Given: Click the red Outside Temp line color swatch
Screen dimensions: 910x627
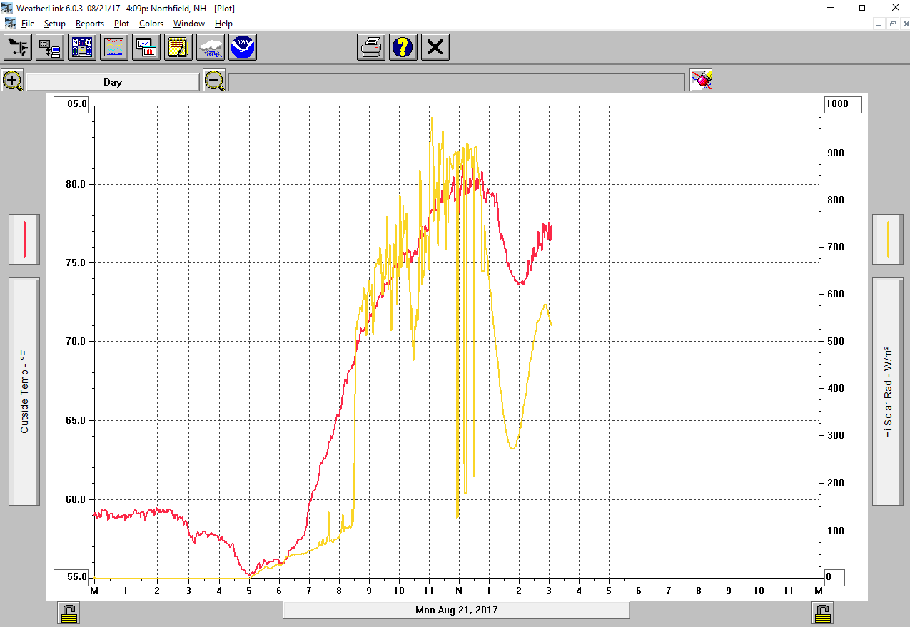Looking at the screenshot, I should click(x=24, y=239).
